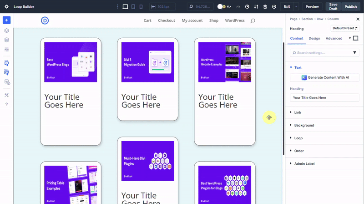Clear layout with trash icon
The width and height of the screenshot is (364, 204).
(265, 6)
